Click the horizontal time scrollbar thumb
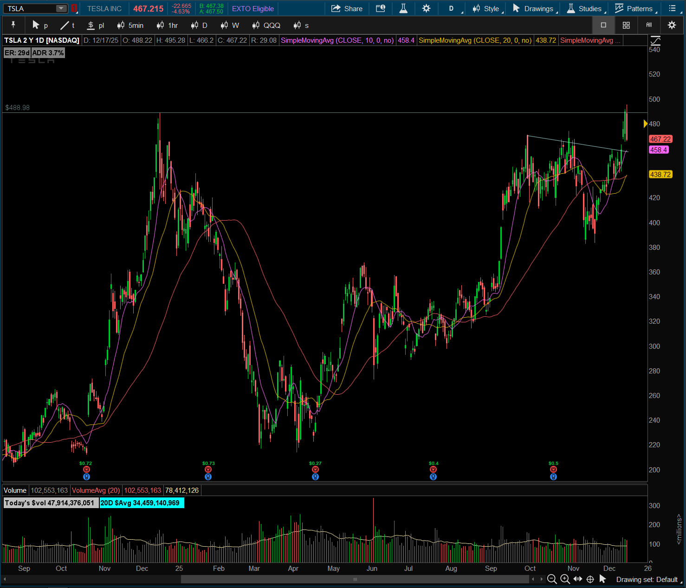686x588 pixels. [x=355, y=579]
